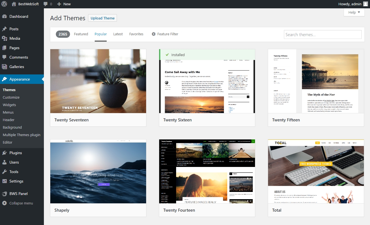Open the Twenty Fifteen theme thumbnail
This screenshot has width=370, height=225.
point(316,81)
